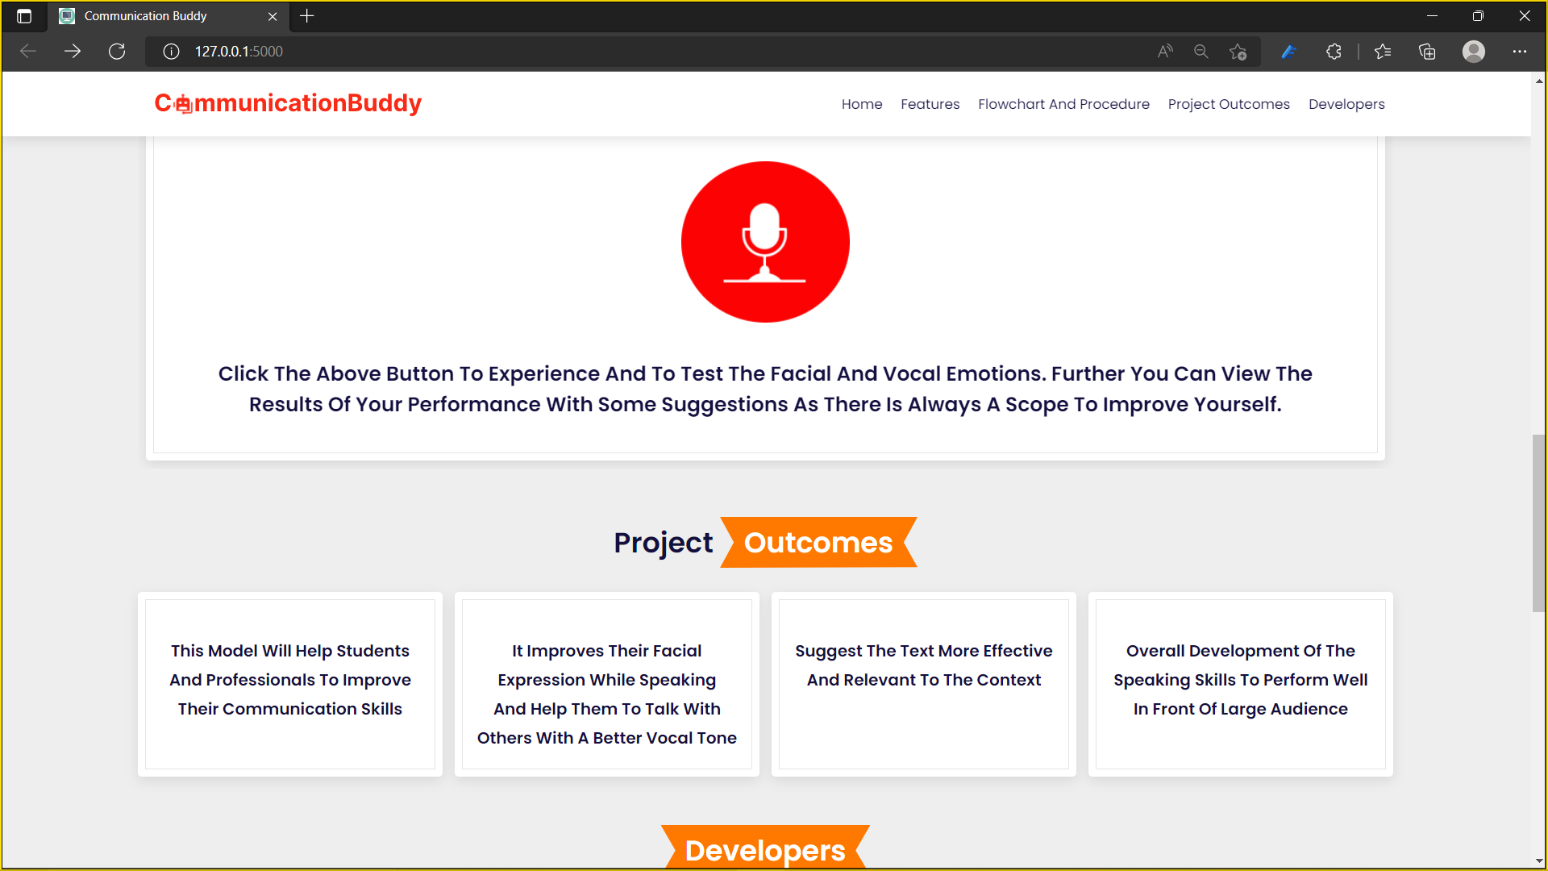Navigate to Flowchart And Procedure section
This screenshot has height=871, width=1548.
1063,104
